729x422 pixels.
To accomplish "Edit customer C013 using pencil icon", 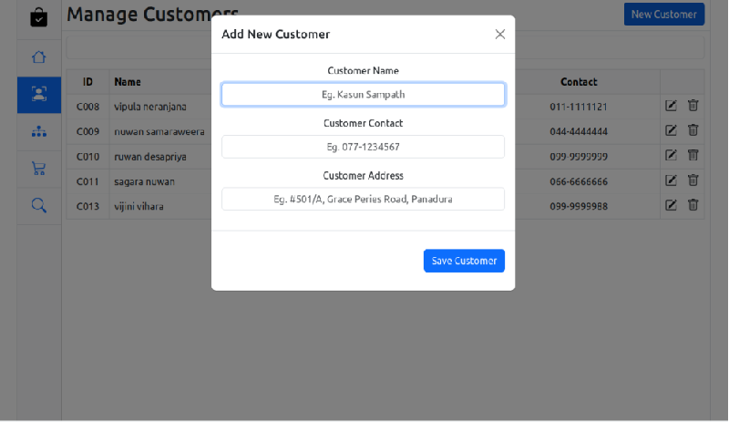I will (x=672, y=206).
